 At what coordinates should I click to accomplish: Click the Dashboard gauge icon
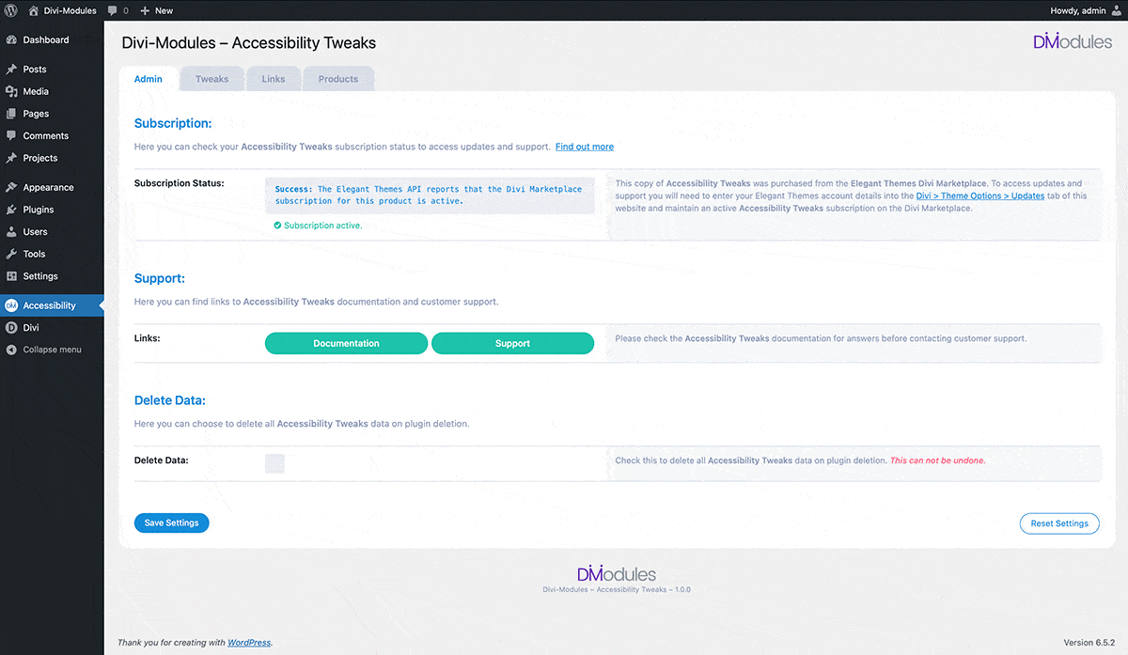click(x=11, y=40)
